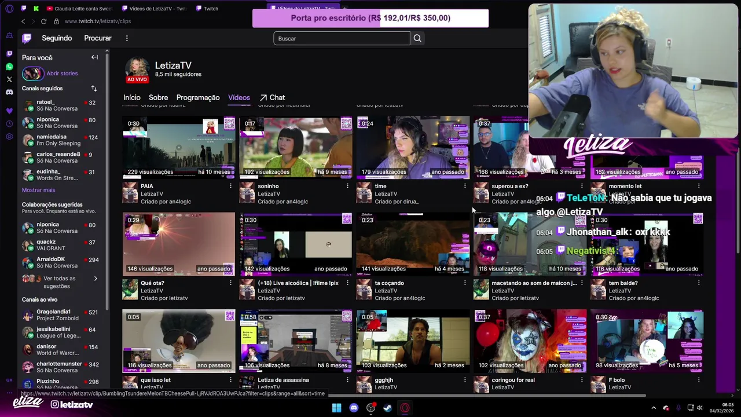
Task: Click the LetizaTV avatar with AO VIVO
Action: (x=137, y=69)
